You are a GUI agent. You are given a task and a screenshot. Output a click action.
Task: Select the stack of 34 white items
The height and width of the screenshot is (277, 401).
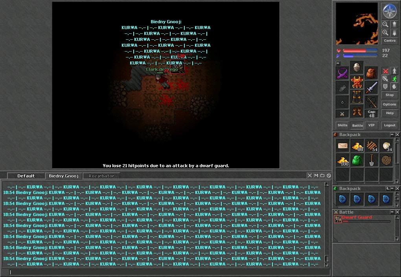(x=386, y=146)
